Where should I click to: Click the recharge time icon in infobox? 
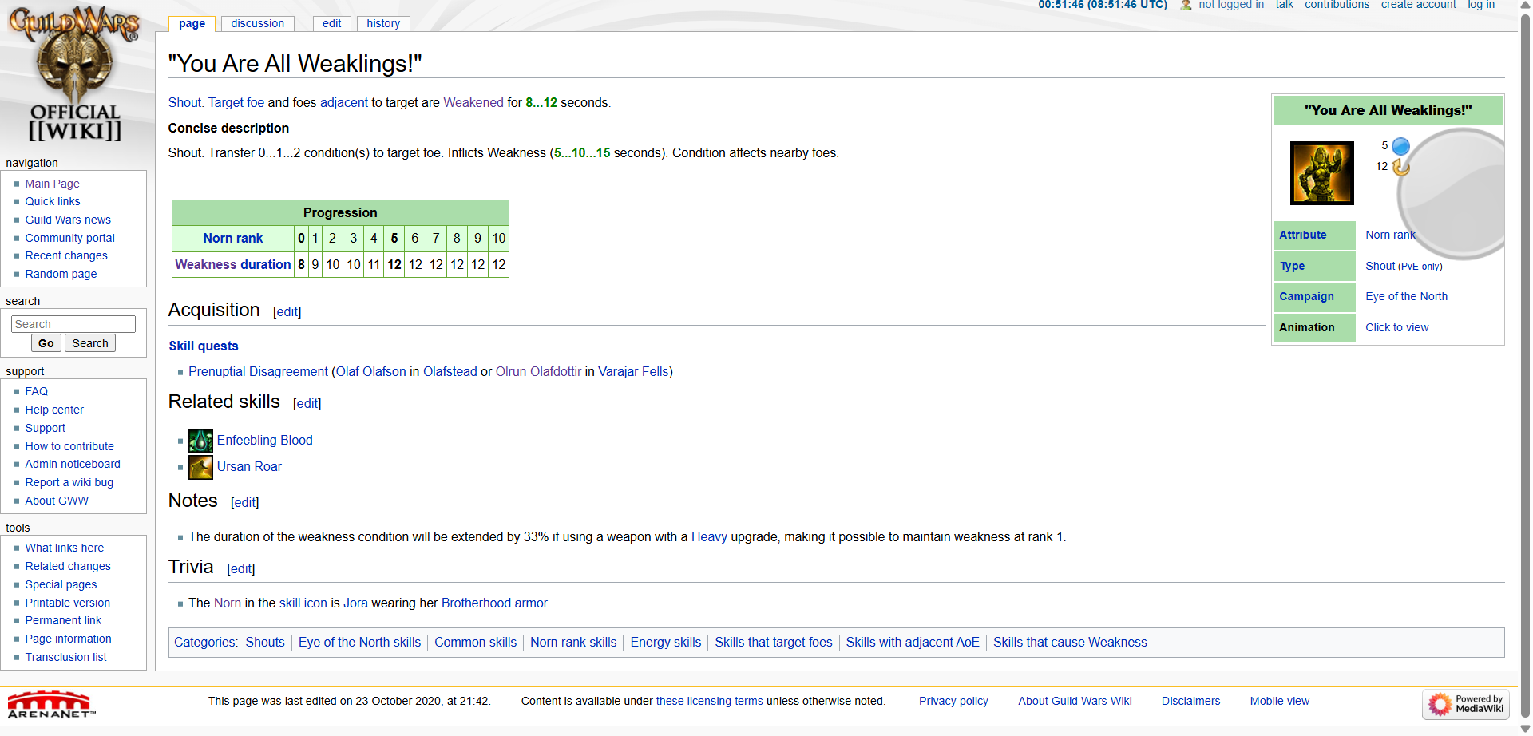coord(1400,167)
